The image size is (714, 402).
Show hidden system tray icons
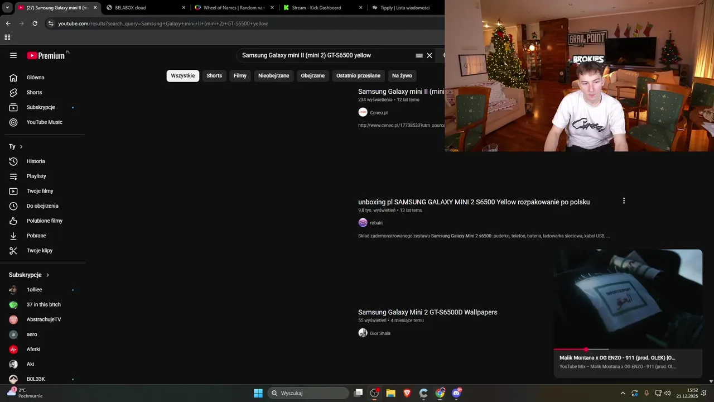pos(623,393)
